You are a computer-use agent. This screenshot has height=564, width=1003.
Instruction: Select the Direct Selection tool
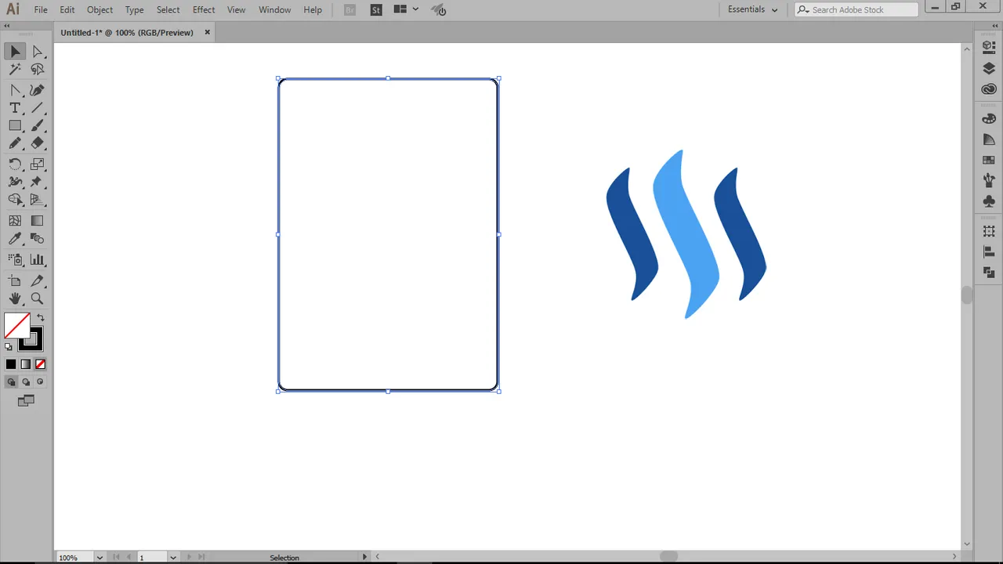37,52
